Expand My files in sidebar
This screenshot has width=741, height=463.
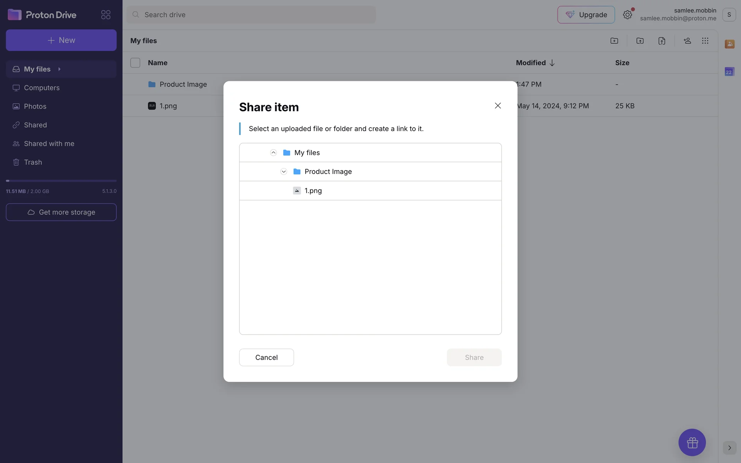click(59, 69)
